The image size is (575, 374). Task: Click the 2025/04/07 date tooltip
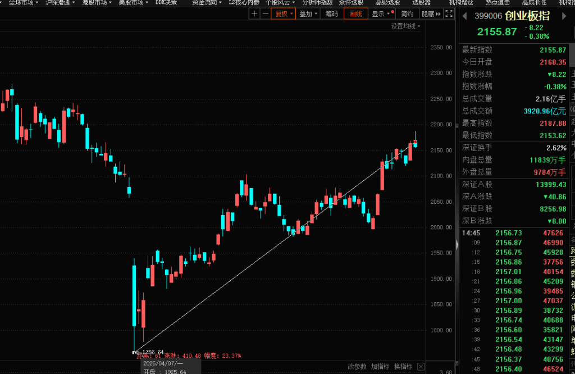click(x=163, y=363)
